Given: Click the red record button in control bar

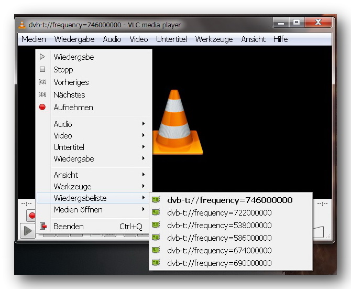Looking at the screenshot, I should click(31, 215).
